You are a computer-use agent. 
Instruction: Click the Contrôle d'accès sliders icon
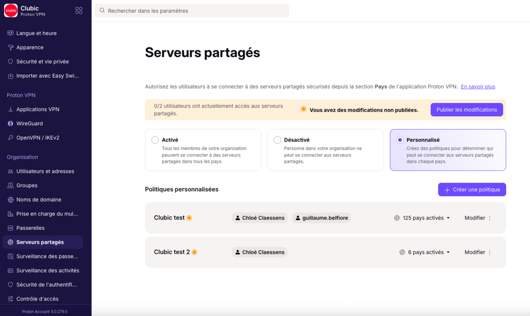click(x=11, y=299)
